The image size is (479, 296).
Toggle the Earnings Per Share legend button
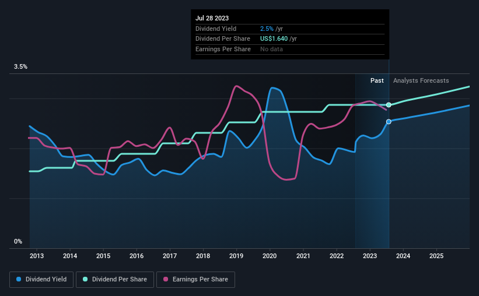pos(195,280)
